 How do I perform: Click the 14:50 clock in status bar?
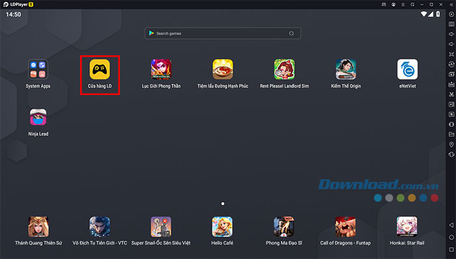tap(14, 14)
